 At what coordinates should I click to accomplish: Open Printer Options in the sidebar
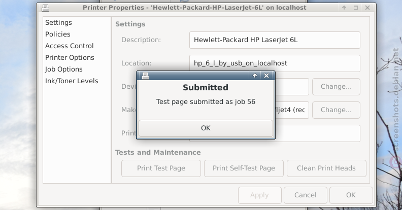[x=70, y=58]
